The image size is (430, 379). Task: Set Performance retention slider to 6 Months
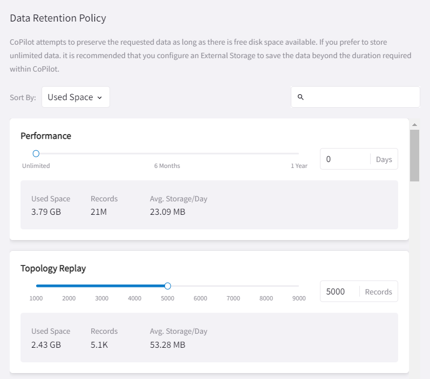167,153
